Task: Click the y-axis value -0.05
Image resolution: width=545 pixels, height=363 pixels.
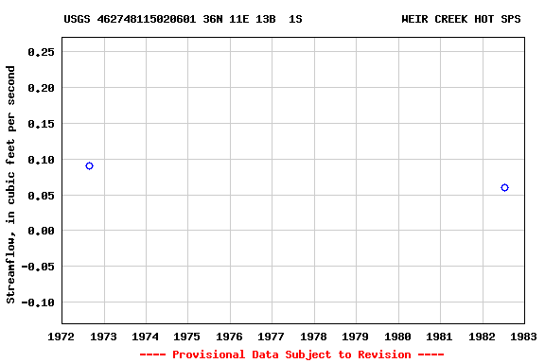Action: 38,267
